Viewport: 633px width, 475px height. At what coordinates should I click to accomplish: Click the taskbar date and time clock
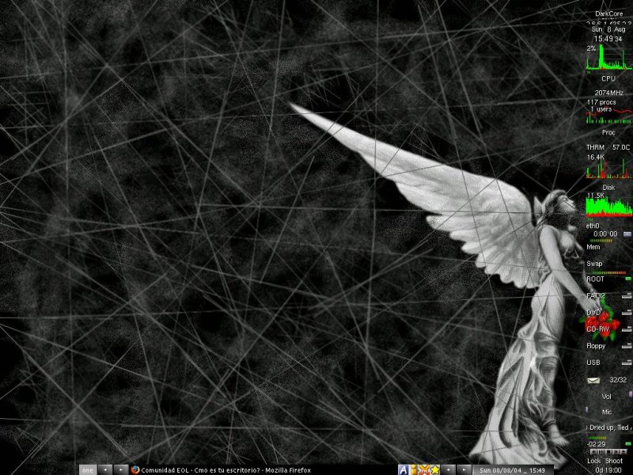click(x=512, y=469)
